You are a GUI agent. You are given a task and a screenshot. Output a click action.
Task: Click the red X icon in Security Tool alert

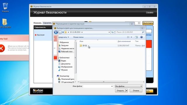(2, 48)
